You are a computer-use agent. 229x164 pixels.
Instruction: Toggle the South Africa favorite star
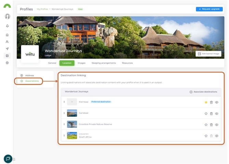pos(206,136)
